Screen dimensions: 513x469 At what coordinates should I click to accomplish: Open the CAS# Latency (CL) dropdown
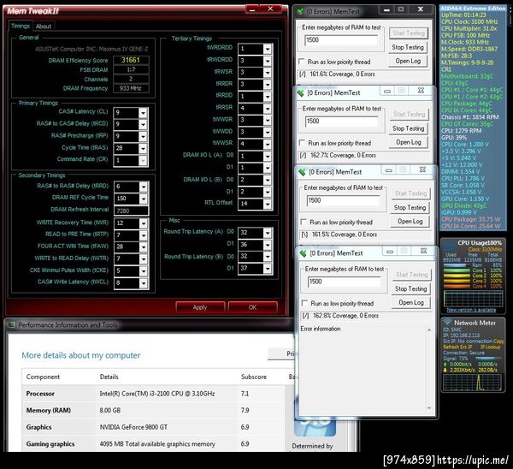coord(143,113)
